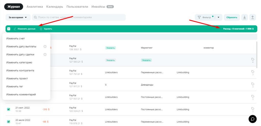Click counterparty S in Дивиденды row

(x=106, y=85)
